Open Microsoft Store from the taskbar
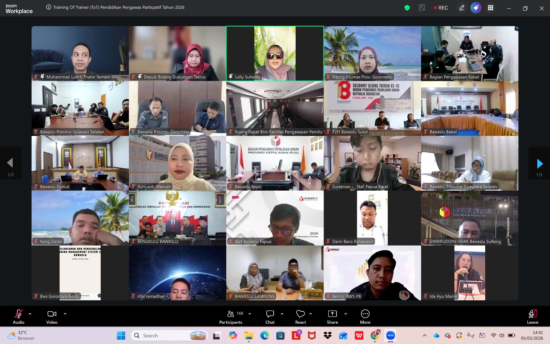 point(280,335)
